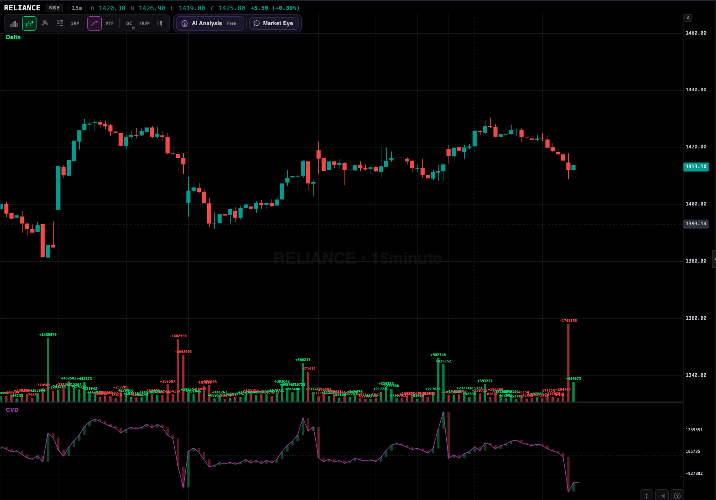The width and height of the screenshot is (716, 500).
Task: Enable the FRVP tool
Action: point(145,23)
